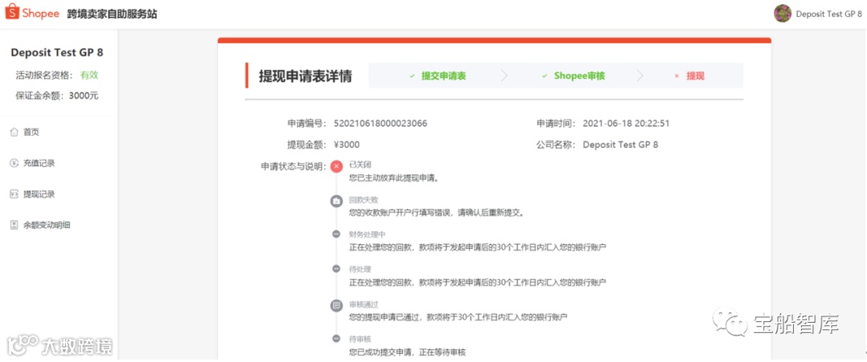
Task: Click the 充值记录 yuan icon
Action: [14, 163]
